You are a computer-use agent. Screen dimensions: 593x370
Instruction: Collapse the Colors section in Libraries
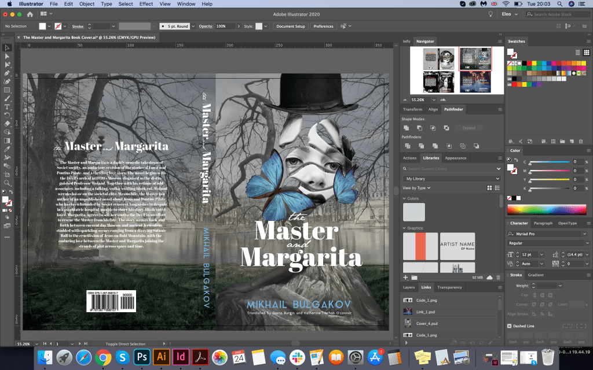pyautogui.click(x=404, y=198)
